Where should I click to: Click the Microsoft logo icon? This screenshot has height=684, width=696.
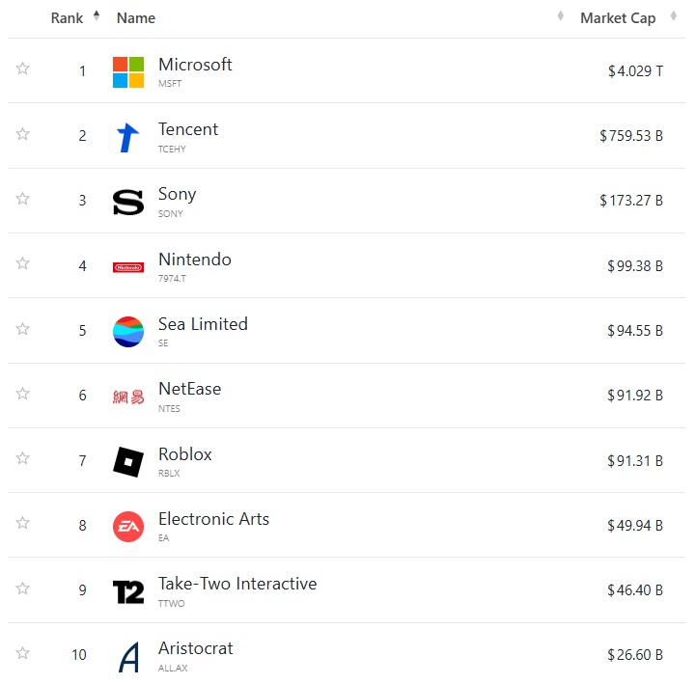(x=127, y=72)
